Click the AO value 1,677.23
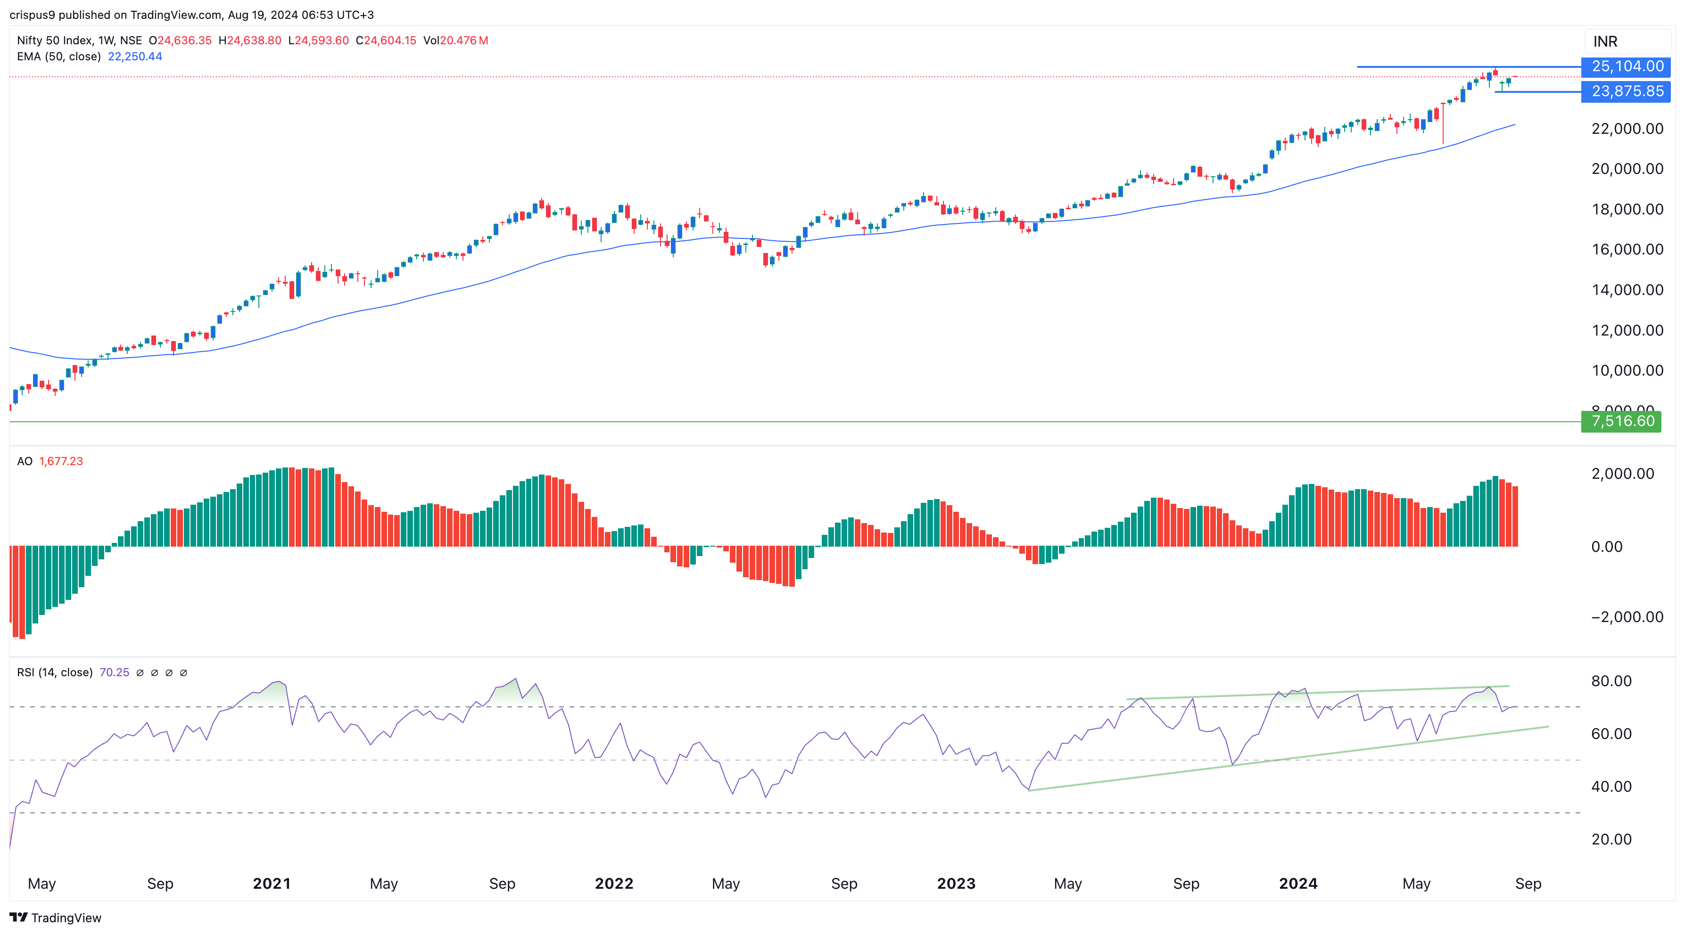This screenshot has height=934, width=1685. pos(61,461)
